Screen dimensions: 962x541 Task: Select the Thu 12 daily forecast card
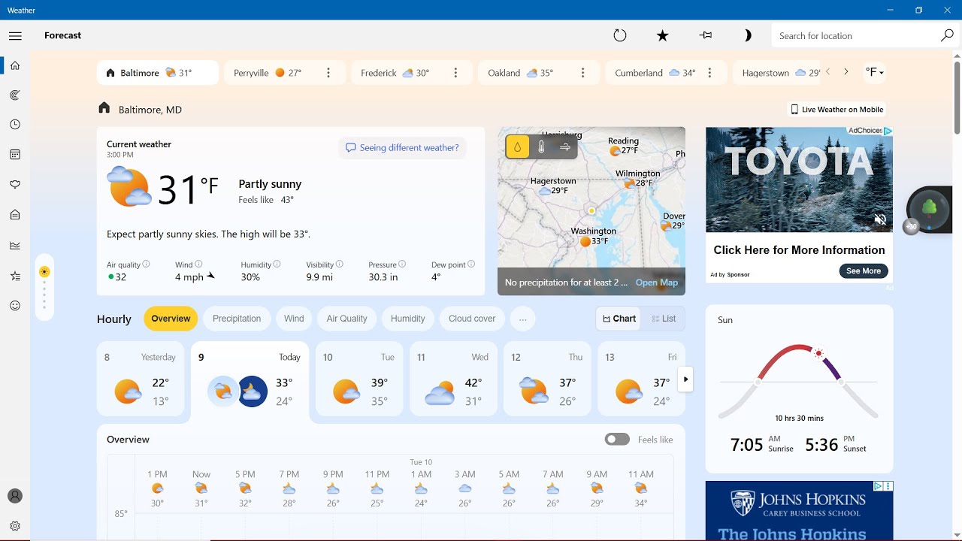pos(547,379)
